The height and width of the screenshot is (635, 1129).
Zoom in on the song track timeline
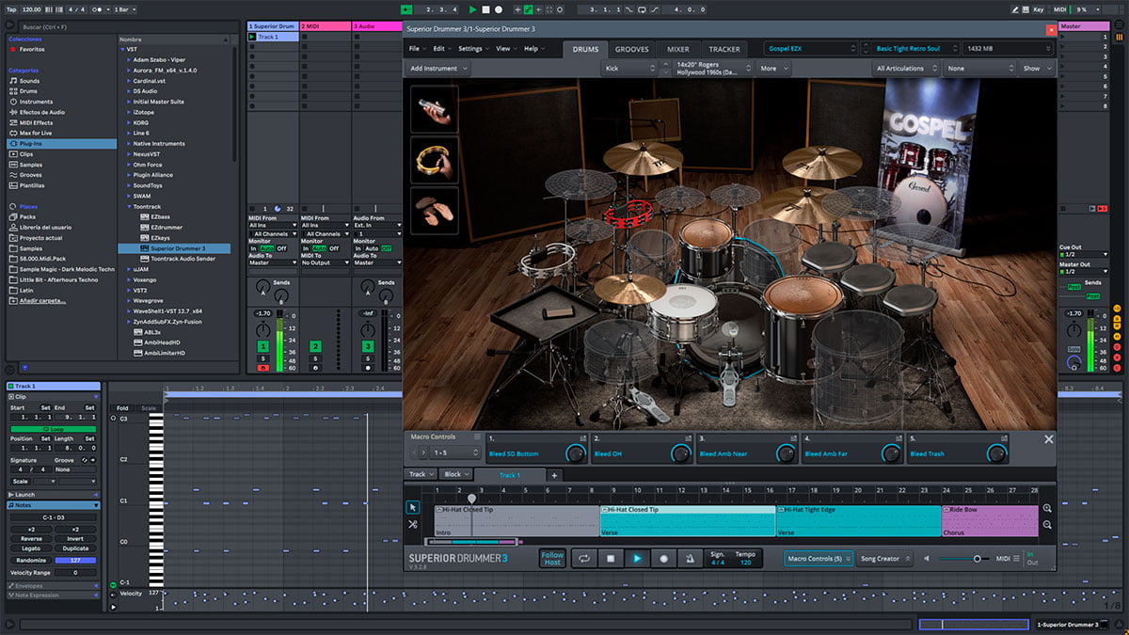click(1047, 508)
